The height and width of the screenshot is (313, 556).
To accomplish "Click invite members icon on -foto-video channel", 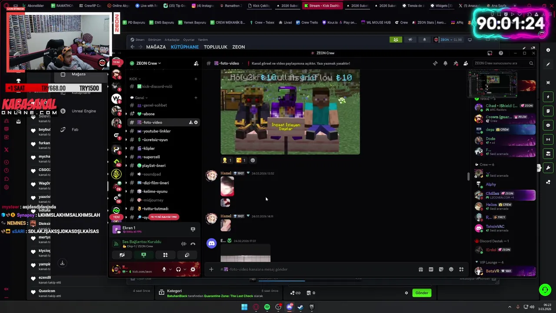I will tap(191, 123).
